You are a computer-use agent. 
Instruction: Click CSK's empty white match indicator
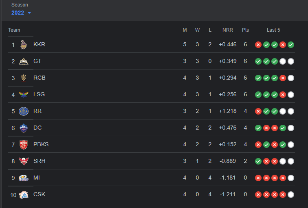[291, 195]
